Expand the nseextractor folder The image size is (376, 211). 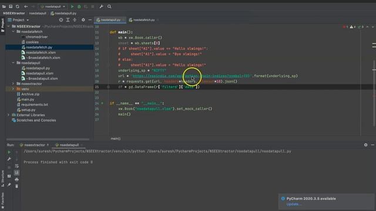13,84
